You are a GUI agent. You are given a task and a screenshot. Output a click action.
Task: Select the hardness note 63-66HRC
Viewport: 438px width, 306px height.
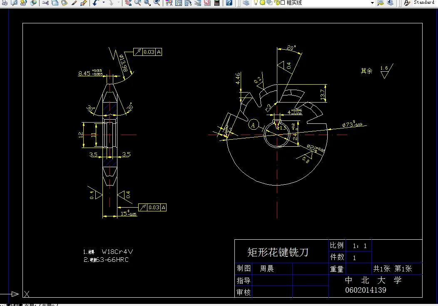tap(112, 260)
